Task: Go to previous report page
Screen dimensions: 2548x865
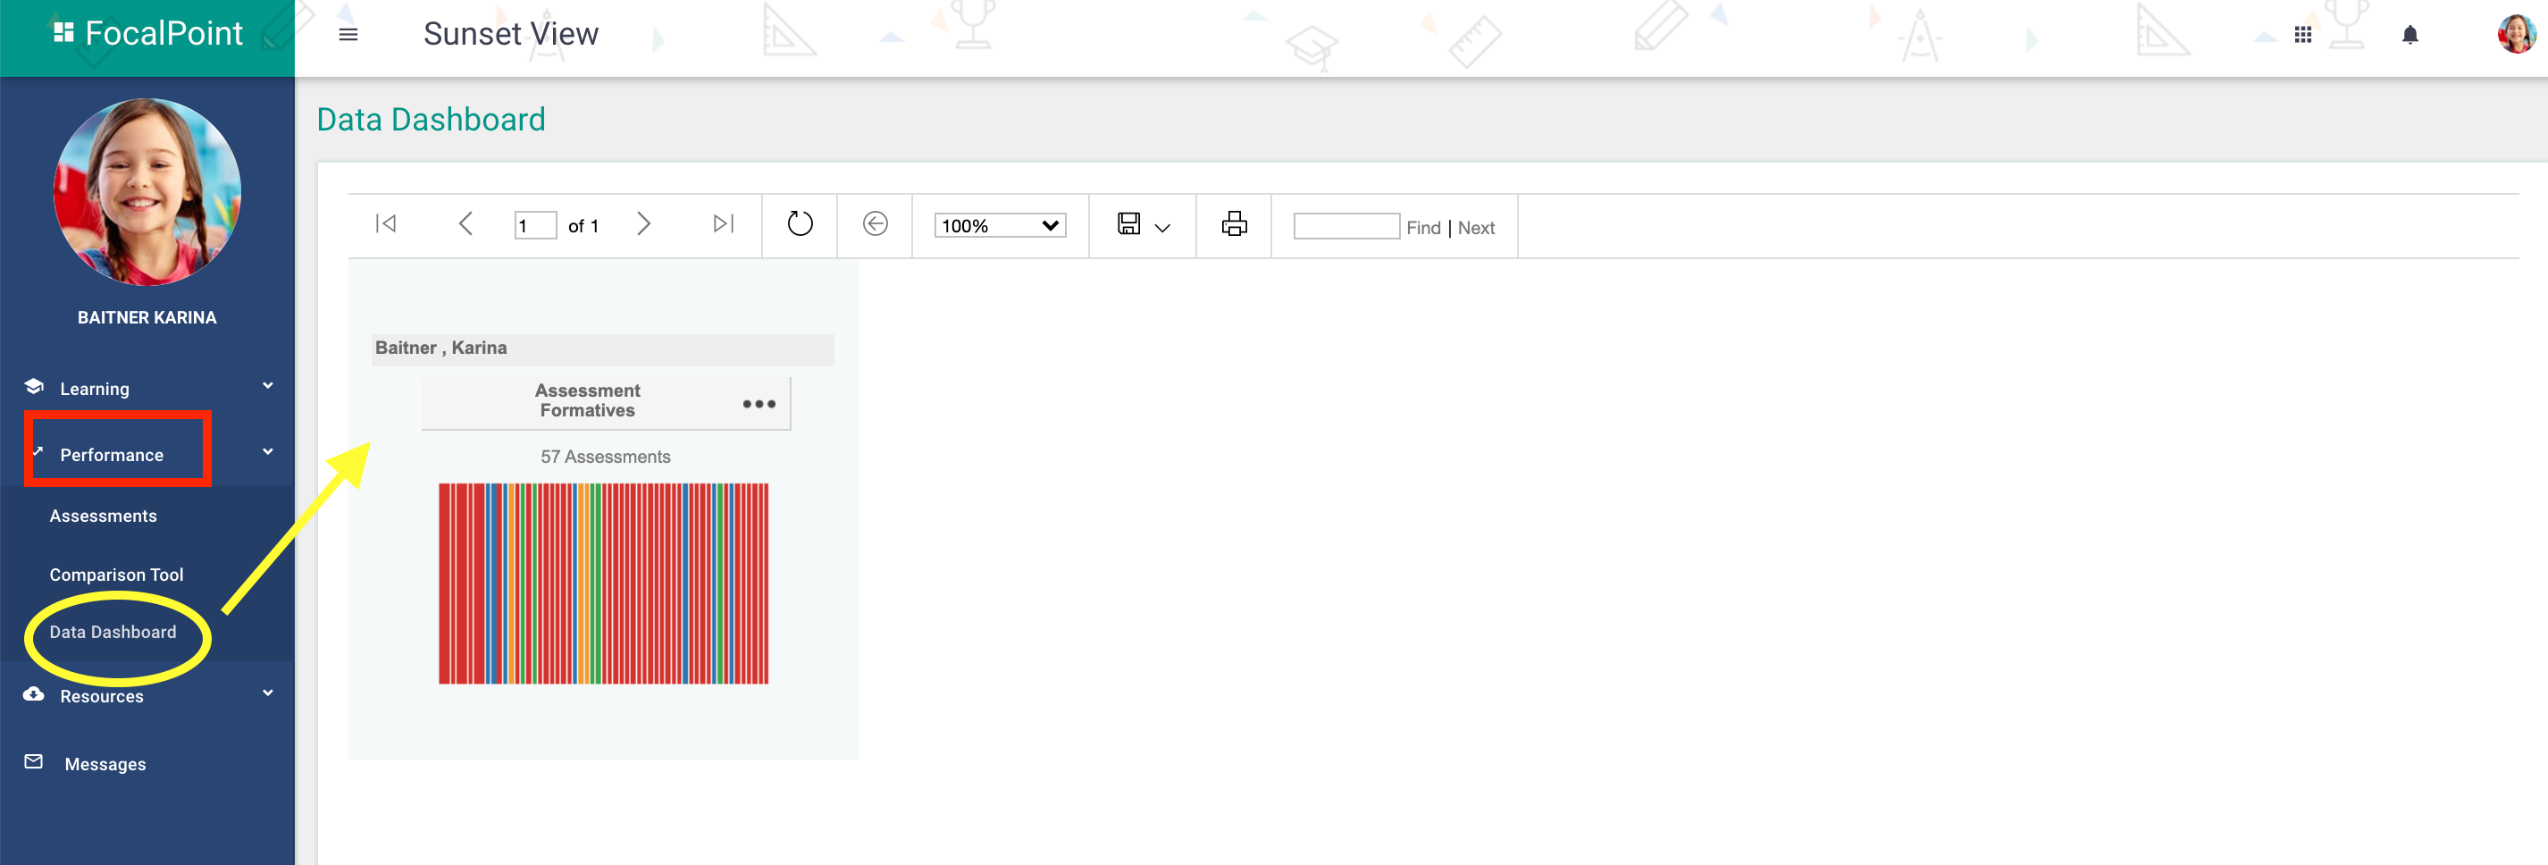Action: coord(465,223)
